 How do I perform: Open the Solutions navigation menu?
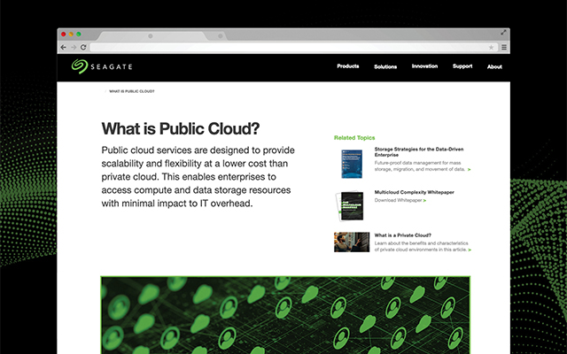pyautogui.click(x=385, y=66)
